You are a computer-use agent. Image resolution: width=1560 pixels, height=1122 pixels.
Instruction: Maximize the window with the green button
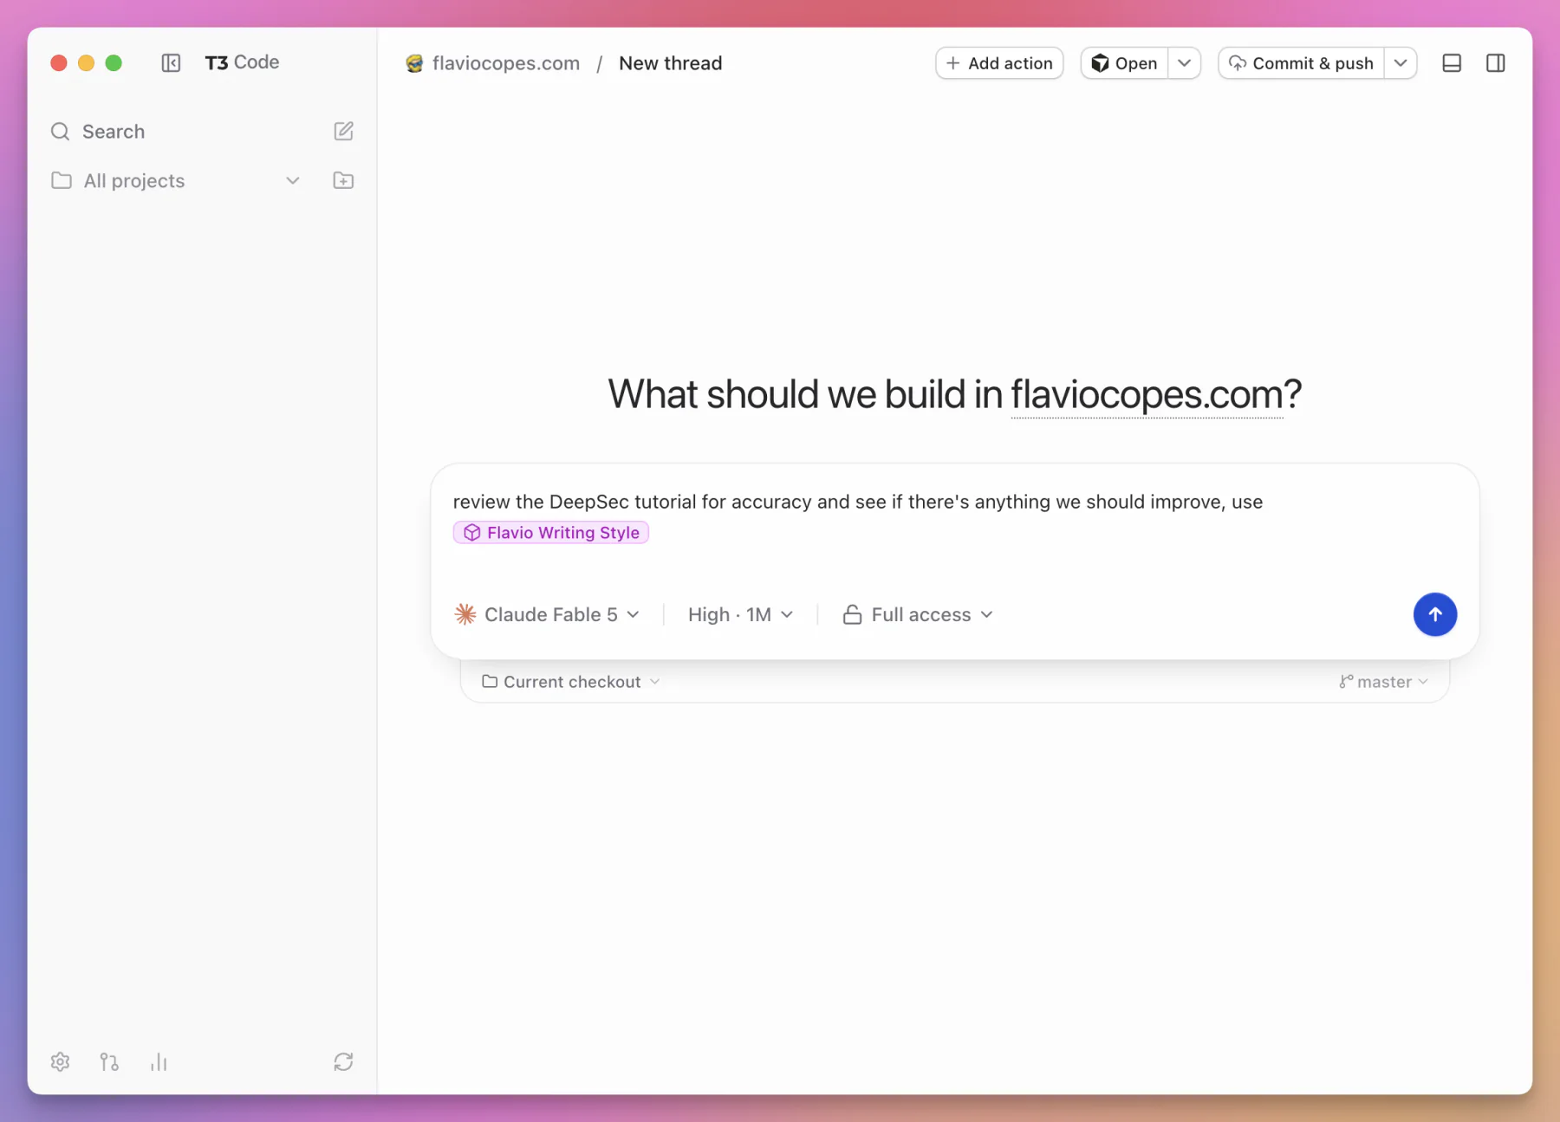[114, 62]
